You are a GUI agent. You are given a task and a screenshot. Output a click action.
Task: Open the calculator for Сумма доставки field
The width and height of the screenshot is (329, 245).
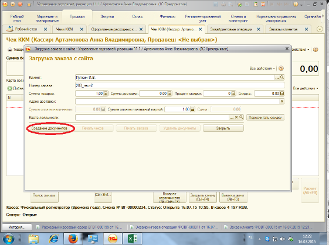click(169, 94)
